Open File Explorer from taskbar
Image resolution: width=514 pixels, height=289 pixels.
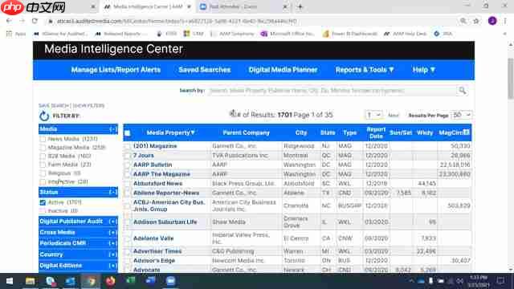pyautogui.click(x=30, y=281)
